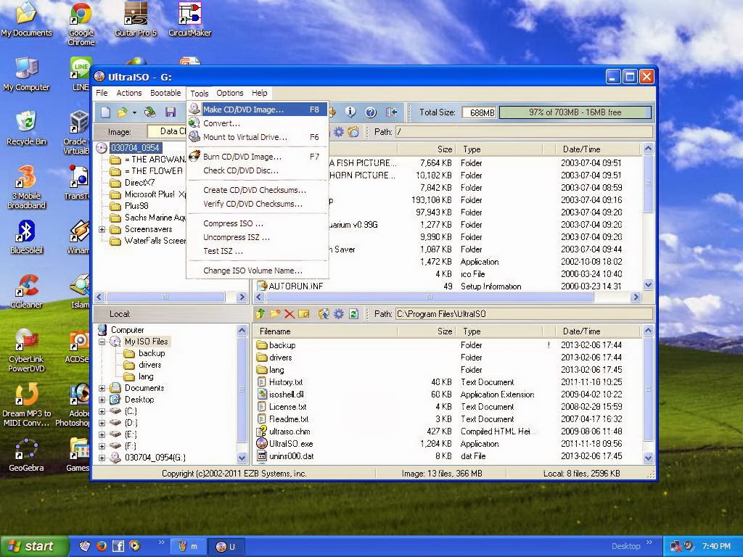Click the new folder icon in local pane
743x557 pixels.
(x=274, y=314)
